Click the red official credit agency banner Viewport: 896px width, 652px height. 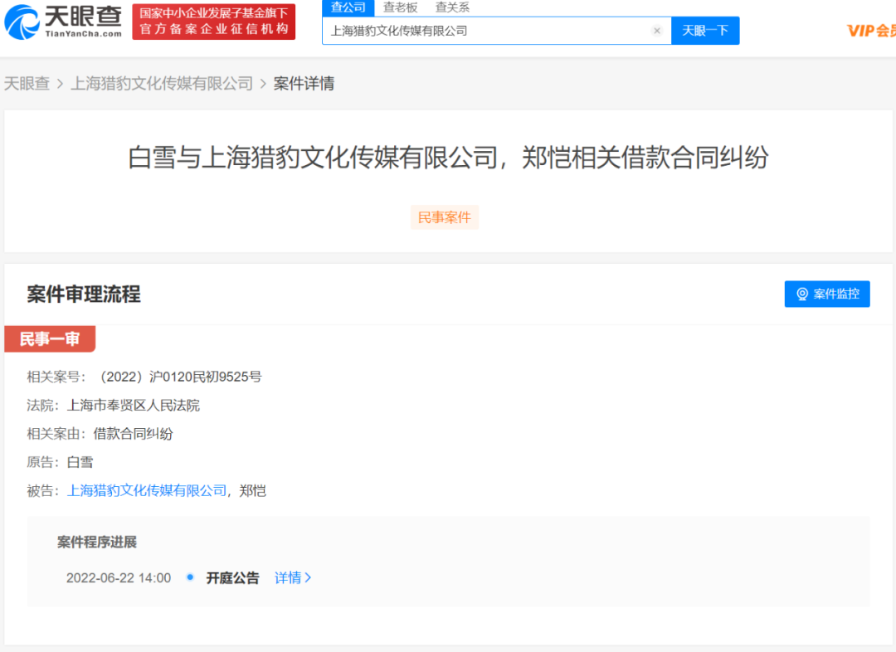click(x=214, y=22)
